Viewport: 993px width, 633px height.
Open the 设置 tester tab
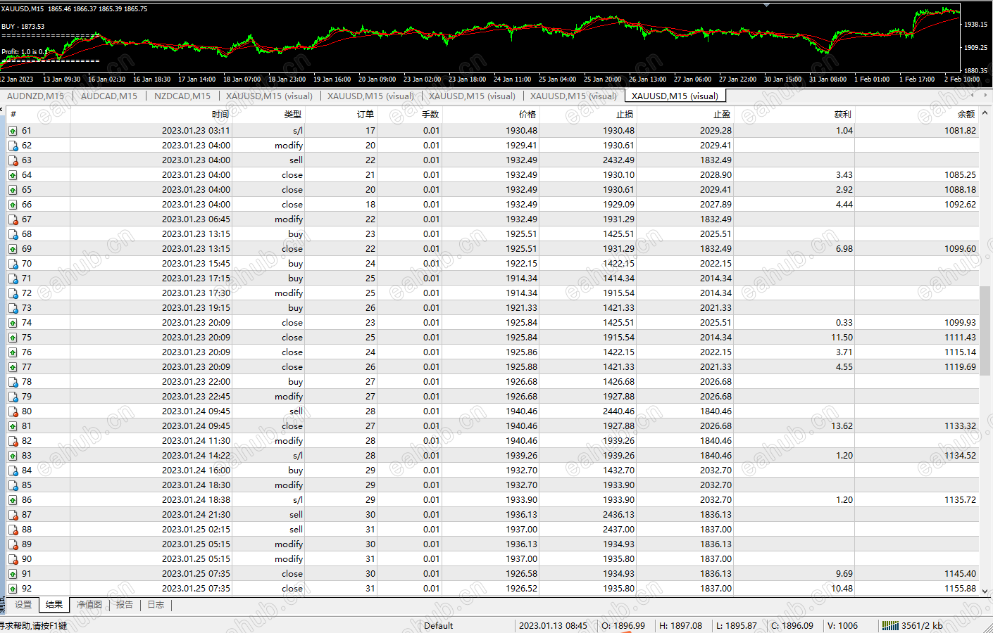click(23, 605)
